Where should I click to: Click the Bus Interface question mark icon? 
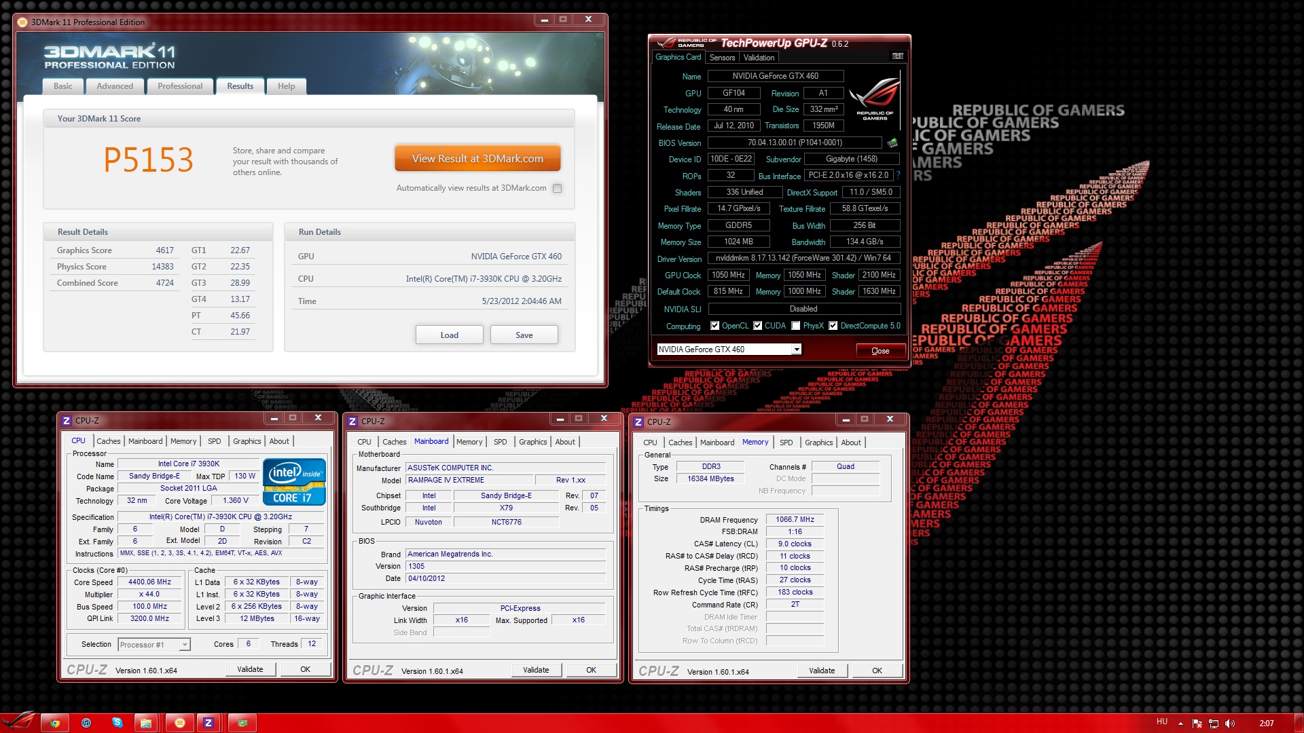pyautogui.click(x=898, y=176)
